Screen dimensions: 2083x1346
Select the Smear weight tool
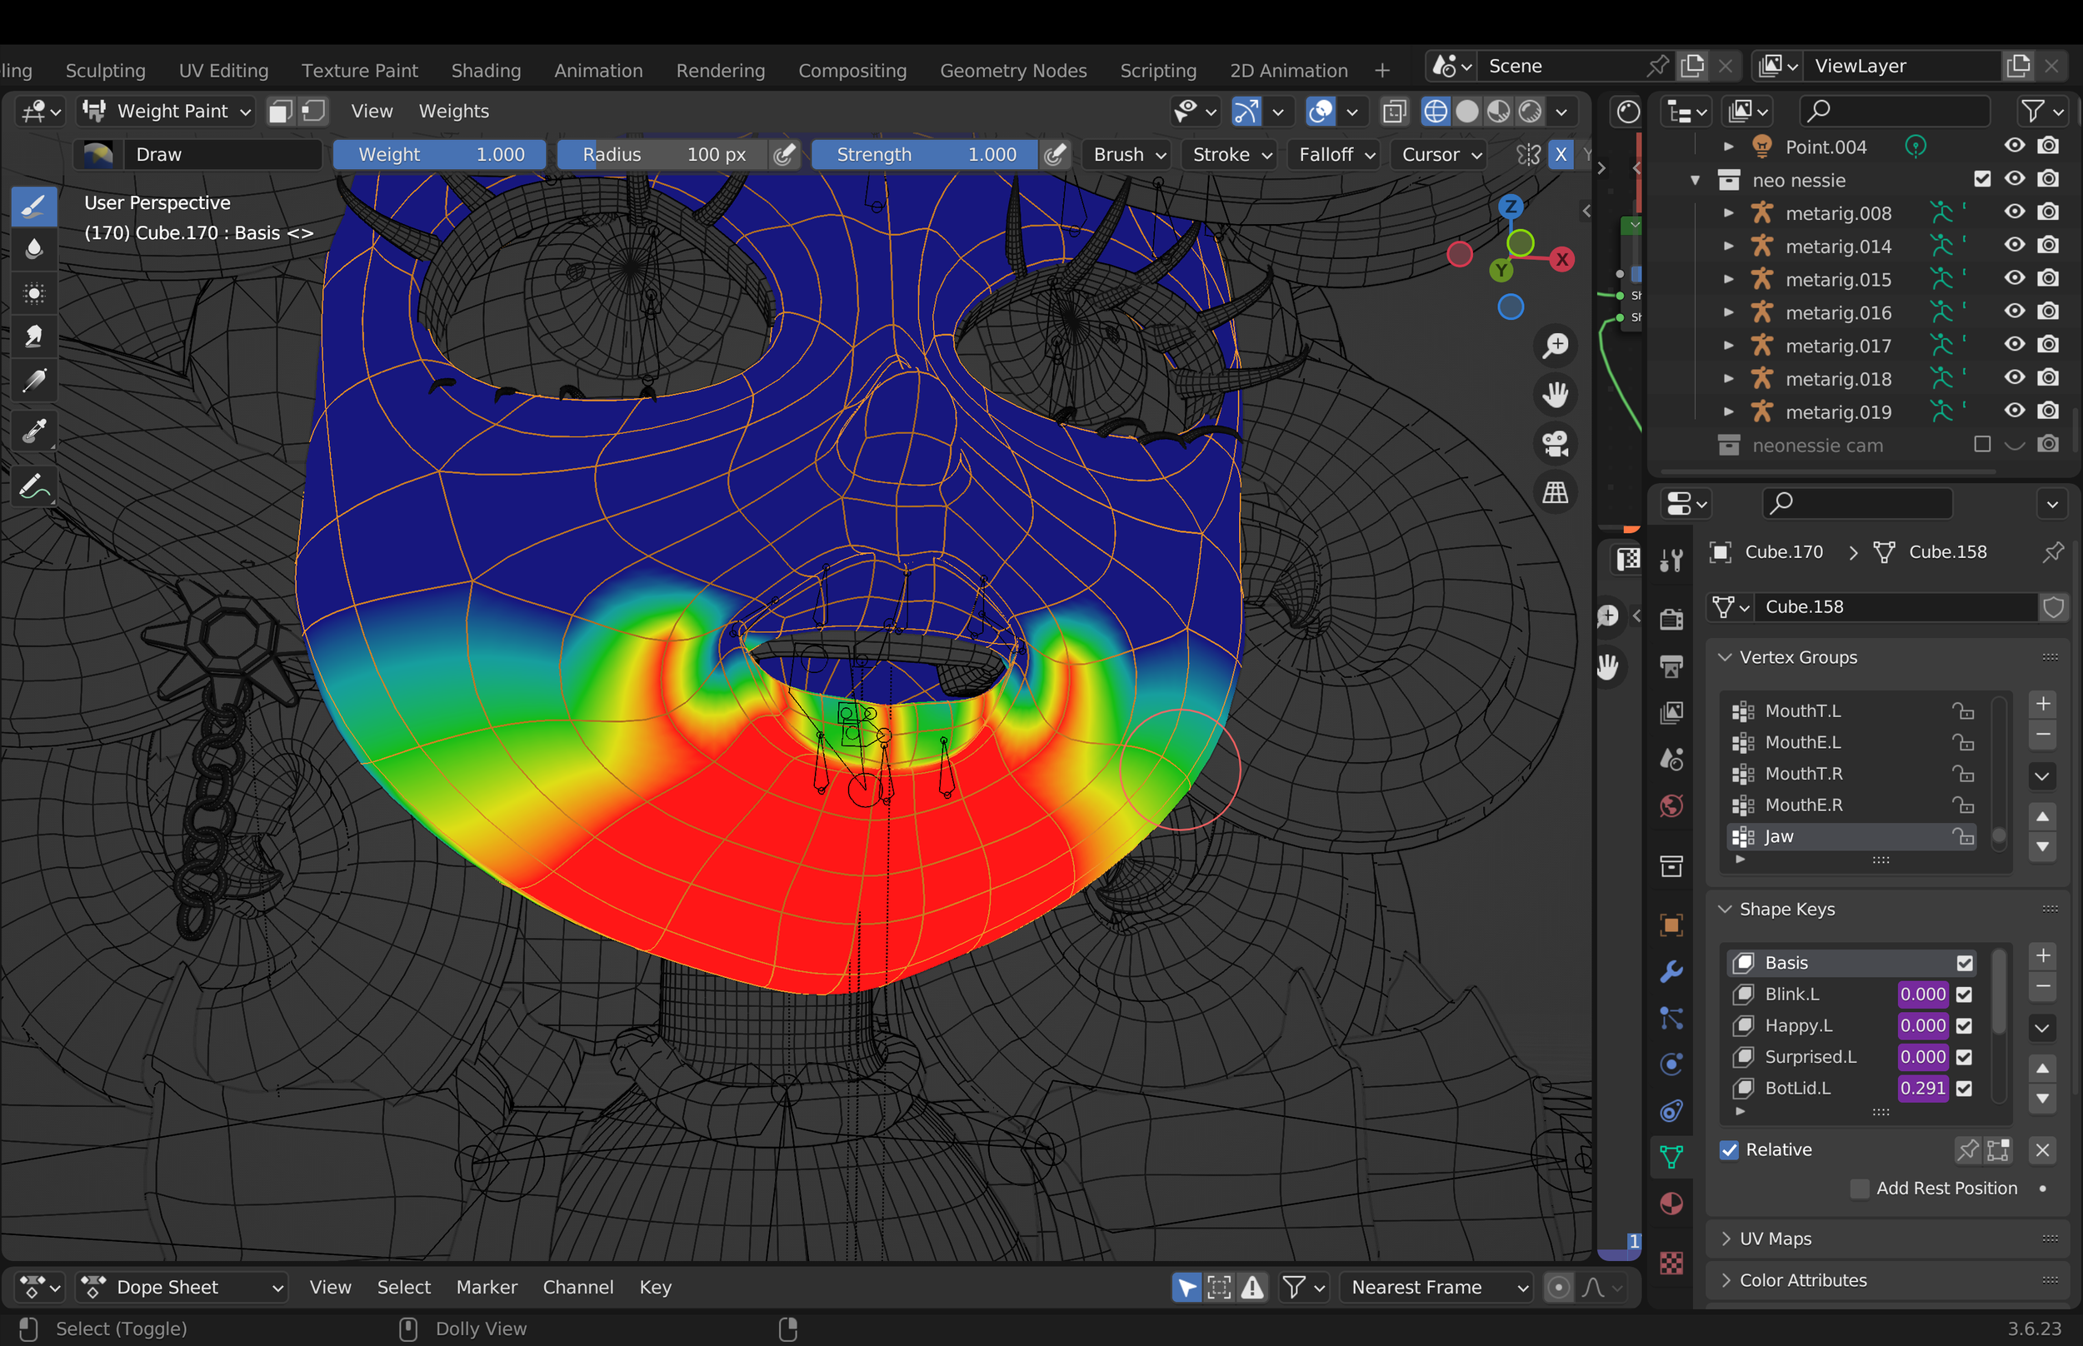point(34,336)
